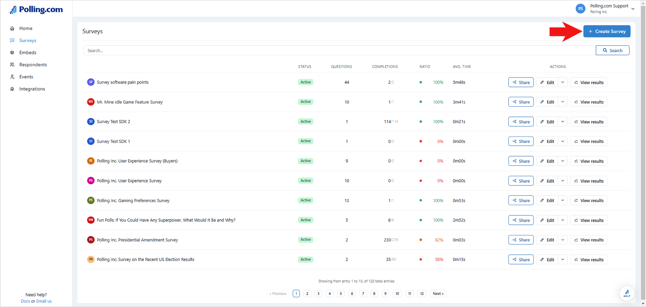Click the vertical scrollbar

643,153
